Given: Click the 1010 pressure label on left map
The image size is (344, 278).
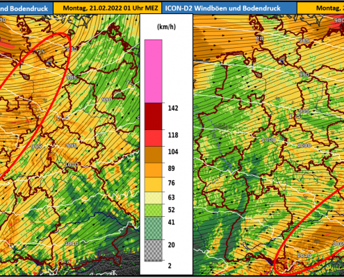Looking at the screenshot, I should 72,243.
